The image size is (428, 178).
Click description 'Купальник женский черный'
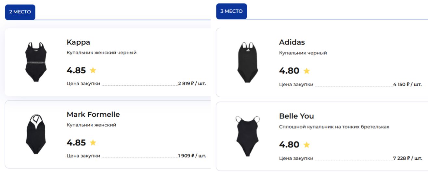tap(102, 53)
